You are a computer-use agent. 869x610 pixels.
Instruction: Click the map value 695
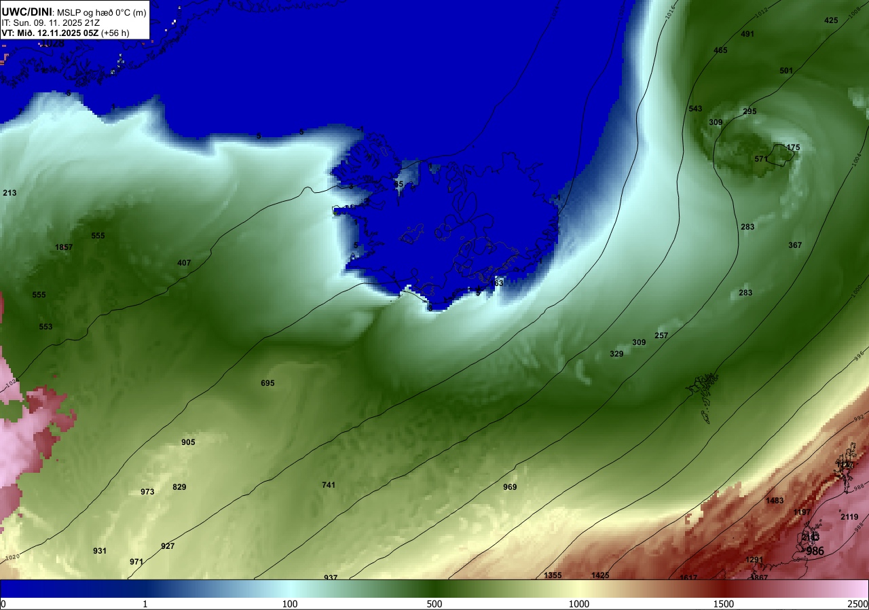(267, 383)
